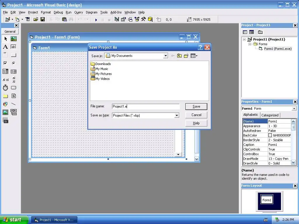The height and width of the screenshot is (224, 299).
Task: Click View Code icon in Project panel
Action: [245, 32]
